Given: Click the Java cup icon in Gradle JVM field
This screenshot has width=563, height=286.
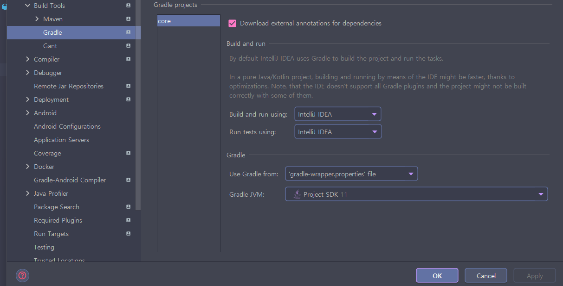Looking at the screenshot, I should (297, 194).
